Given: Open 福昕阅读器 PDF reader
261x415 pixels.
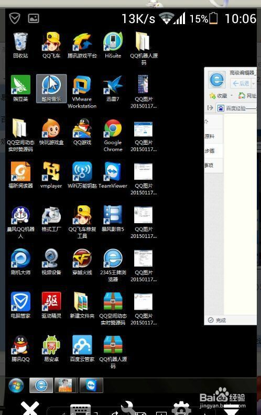Looking at the screenshot, I should [20, 175].
